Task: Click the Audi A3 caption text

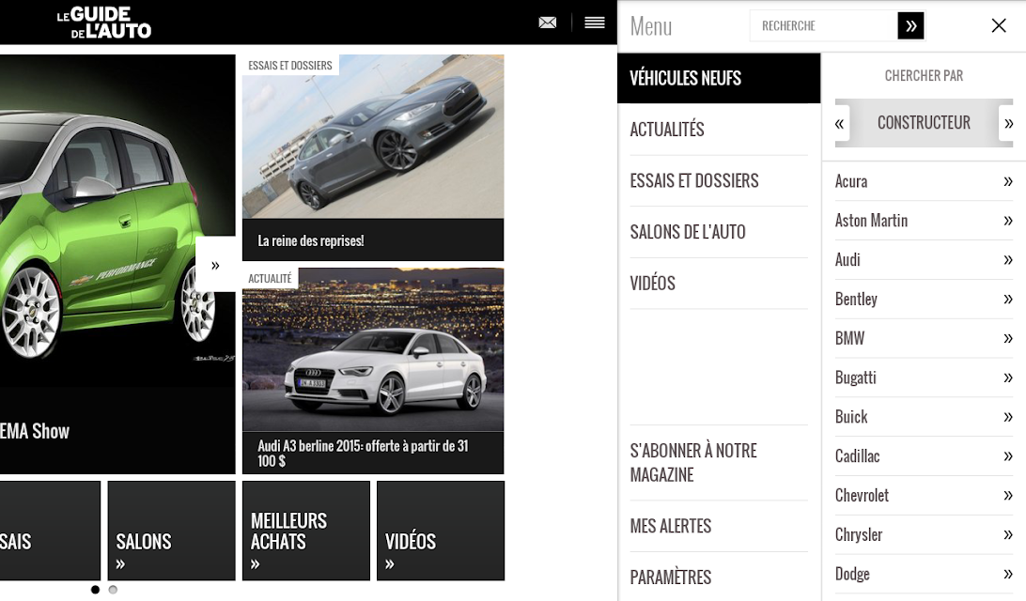Action: coord(364,454)
